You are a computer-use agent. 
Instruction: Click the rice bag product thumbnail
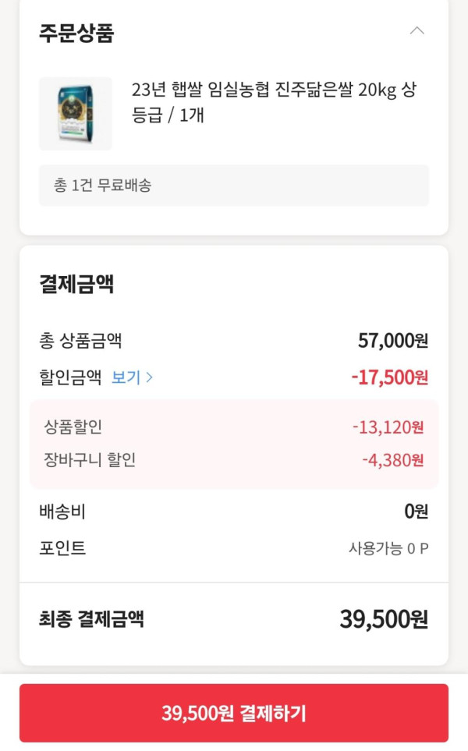[76, 114]
